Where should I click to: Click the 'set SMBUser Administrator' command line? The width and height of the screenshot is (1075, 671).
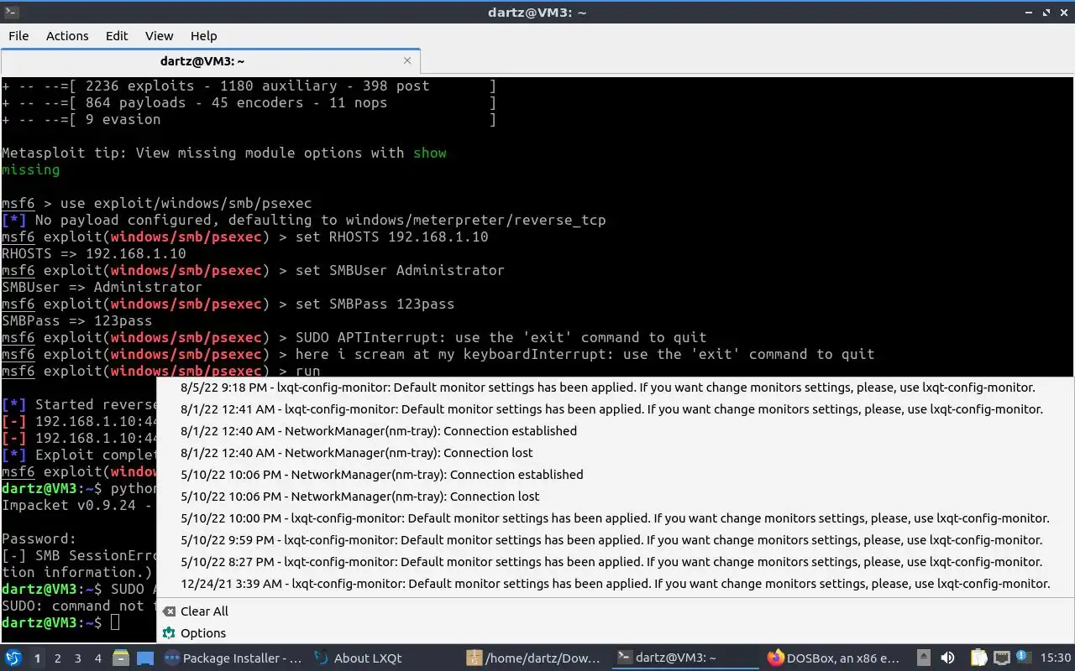[253, 270]
